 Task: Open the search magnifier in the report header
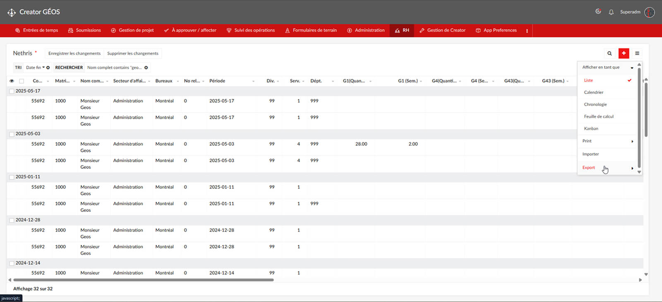609,53
